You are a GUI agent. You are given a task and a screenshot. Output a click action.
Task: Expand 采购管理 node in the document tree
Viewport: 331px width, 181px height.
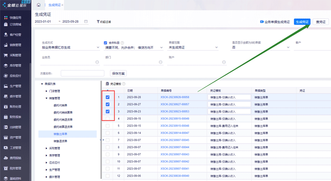pos(46,148)
